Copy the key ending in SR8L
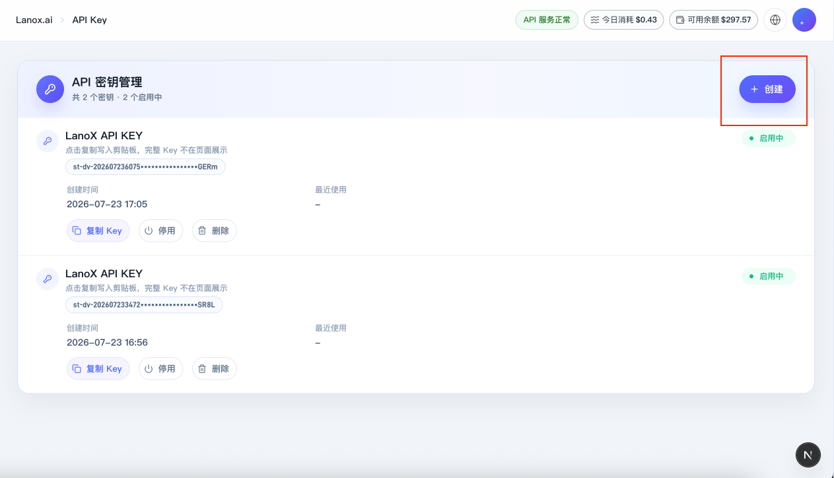This screenshot has width=834, height=478. click(x=98, y=368)
